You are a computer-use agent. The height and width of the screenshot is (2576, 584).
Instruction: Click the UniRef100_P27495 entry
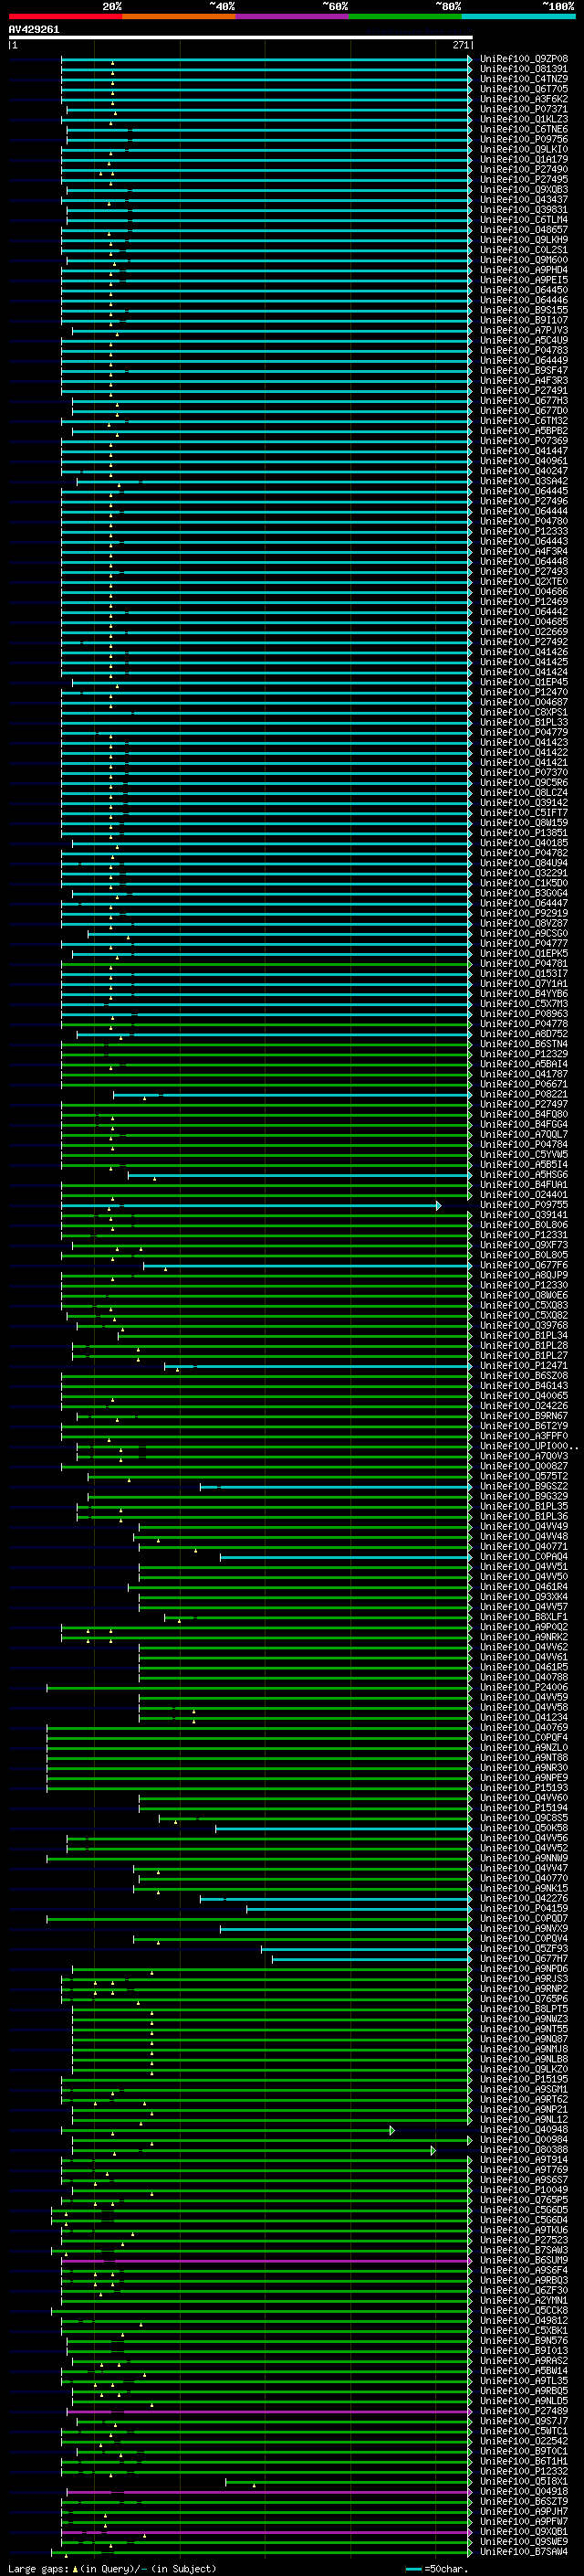pyautogui.click(x=524, y=179)
